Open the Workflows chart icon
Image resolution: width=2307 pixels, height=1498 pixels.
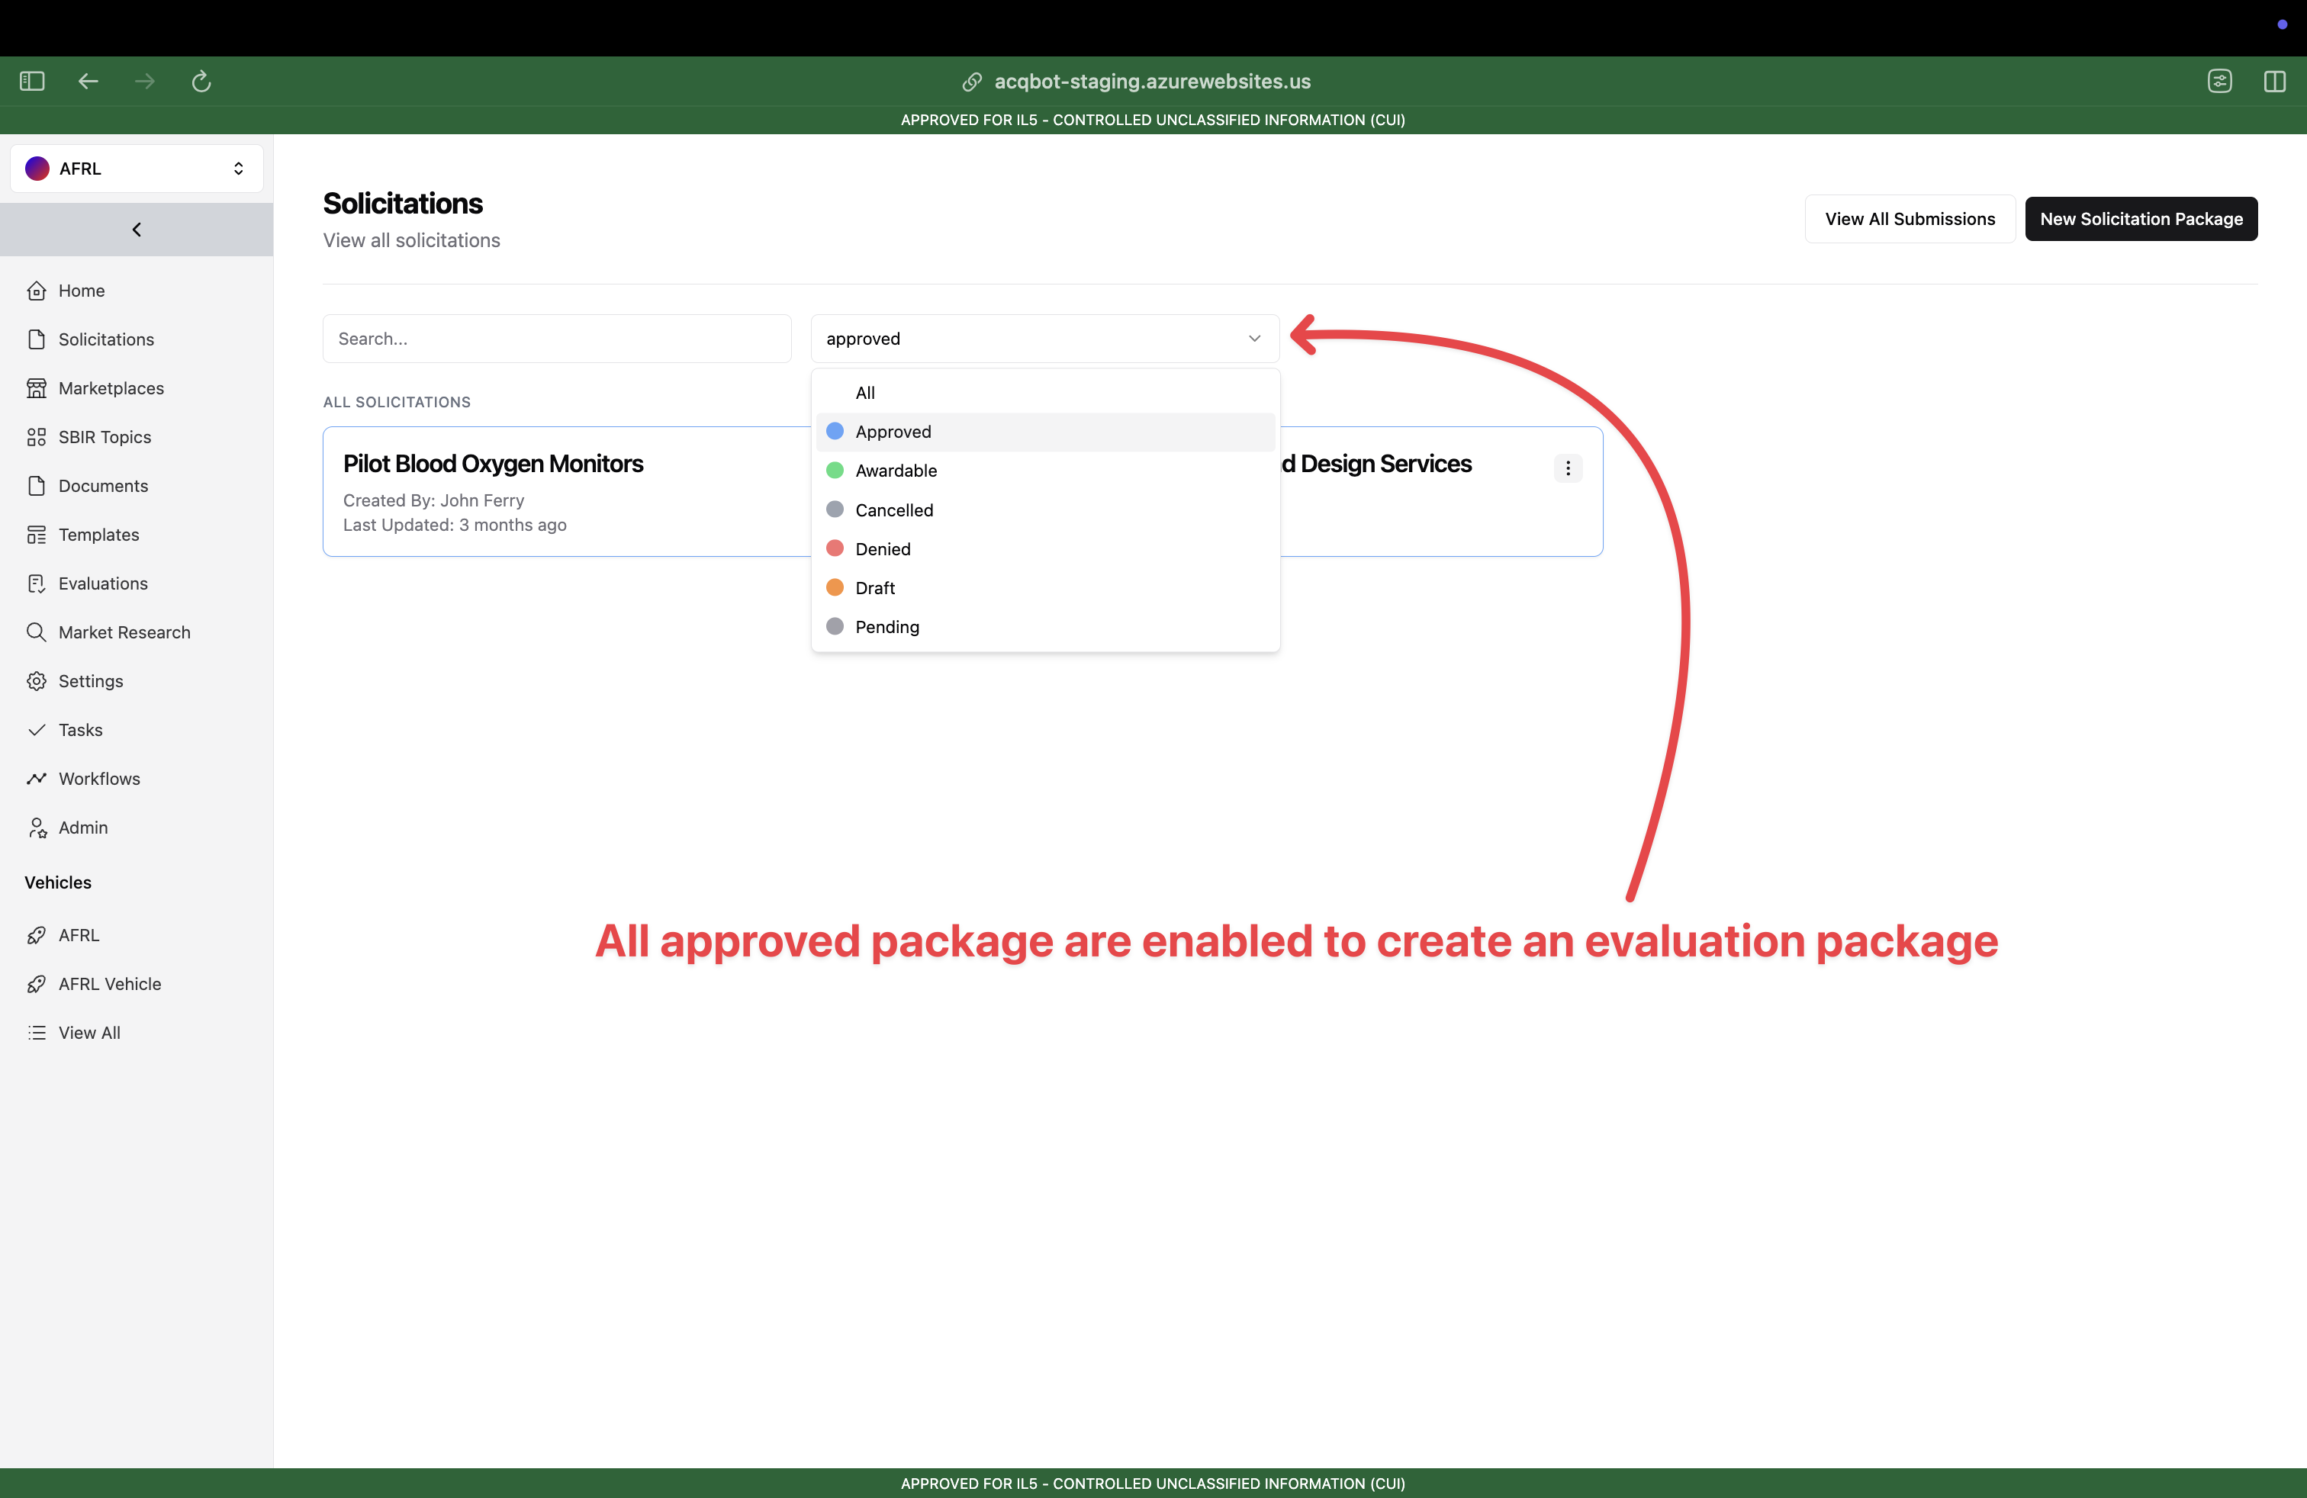37,779
